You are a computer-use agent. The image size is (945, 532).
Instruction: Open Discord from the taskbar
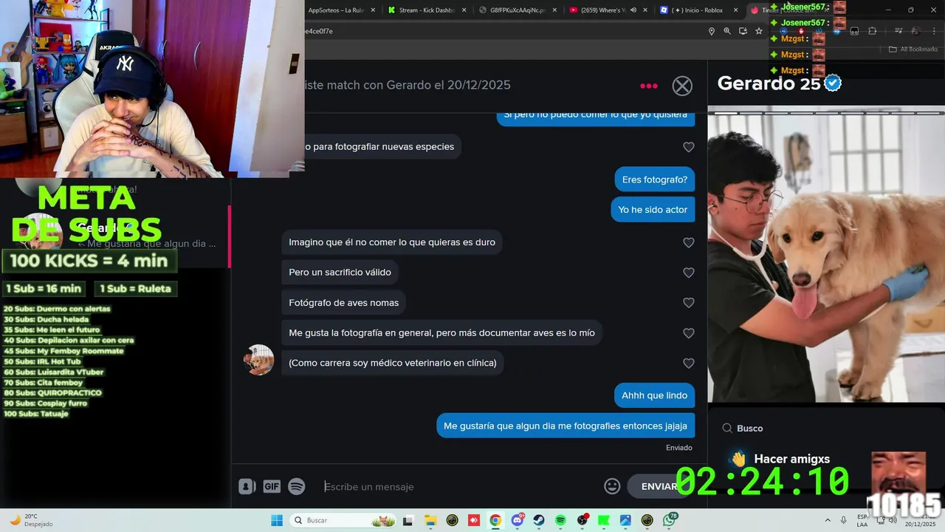(518, 520)
